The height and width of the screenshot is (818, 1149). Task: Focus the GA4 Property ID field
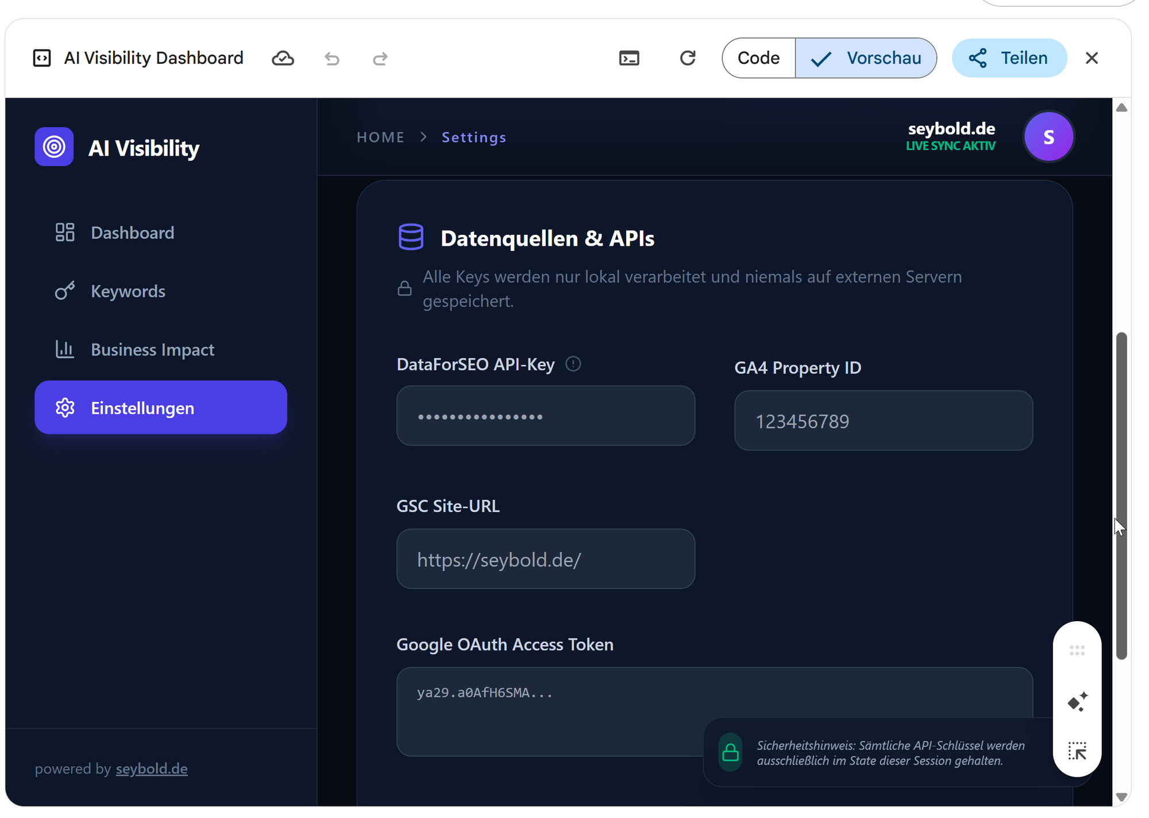(884, 421)
